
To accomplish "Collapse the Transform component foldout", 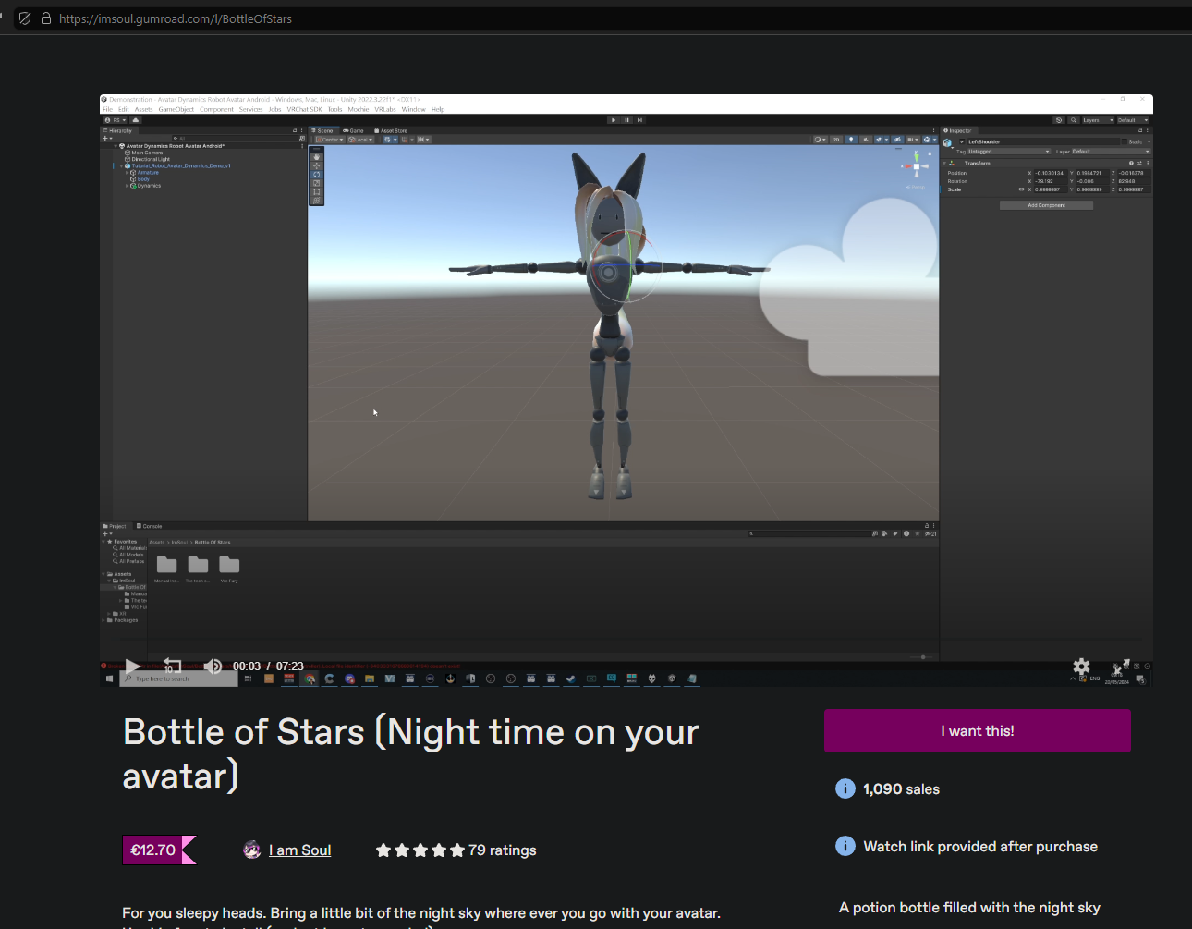I will 944,163.
